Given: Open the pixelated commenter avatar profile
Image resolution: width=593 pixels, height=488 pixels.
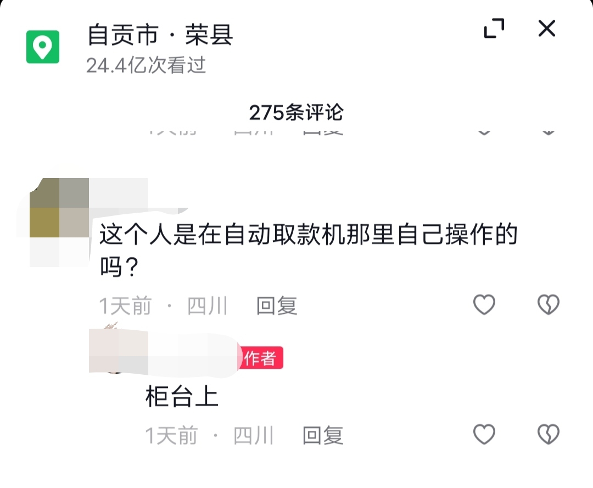Looking at the screenshot, I should (59, 222).
